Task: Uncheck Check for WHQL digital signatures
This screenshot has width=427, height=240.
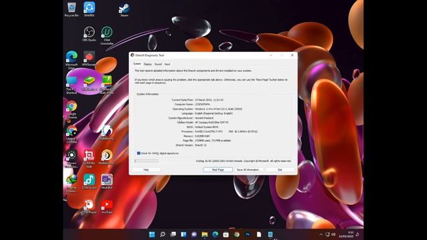Action: pos(139,153)
